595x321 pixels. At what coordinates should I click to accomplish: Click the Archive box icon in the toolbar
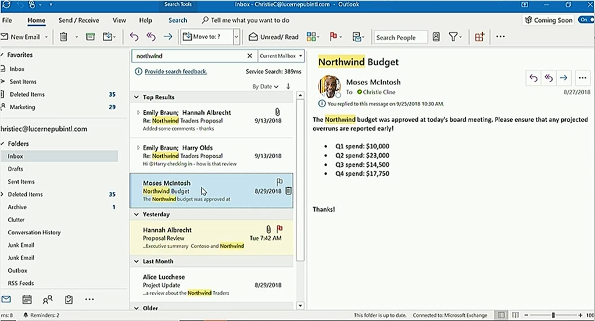tap(90, 37)
